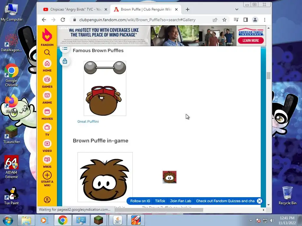Open Fandom sidebar search magnifier
Image resolution: width=302 pixels, height=226 pixels.
pos(47,52)
